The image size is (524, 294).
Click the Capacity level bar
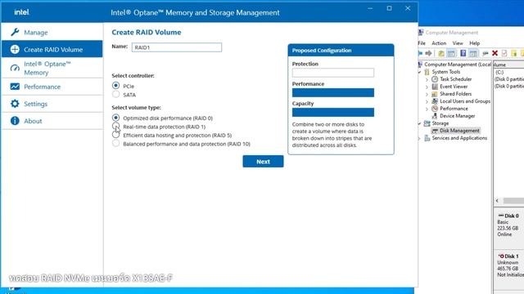[x=333, y=112]
